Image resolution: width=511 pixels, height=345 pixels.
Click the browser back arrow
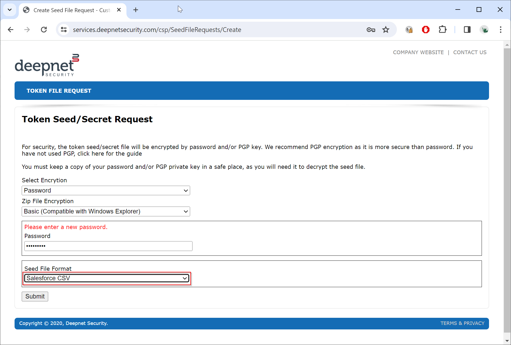tap(11, 30)
